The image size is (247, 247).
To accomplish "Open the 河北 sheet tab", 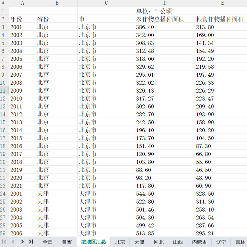I will coord(159,242).
